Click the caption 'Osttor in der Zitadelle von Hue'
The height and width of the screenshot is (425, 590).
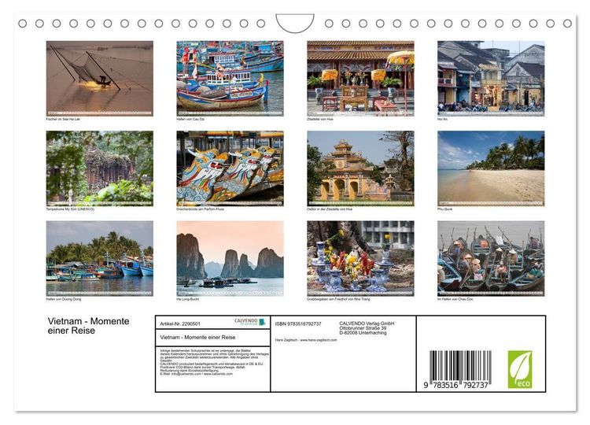[x=330, y=209]
